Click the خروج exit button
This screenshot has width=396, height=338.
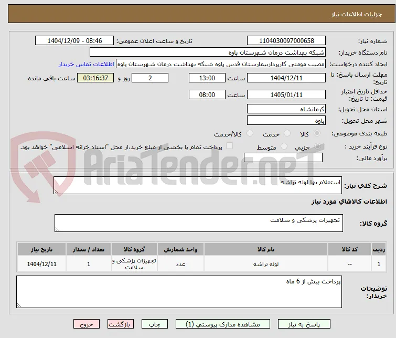pyautogui.click(x=87, y=324)
